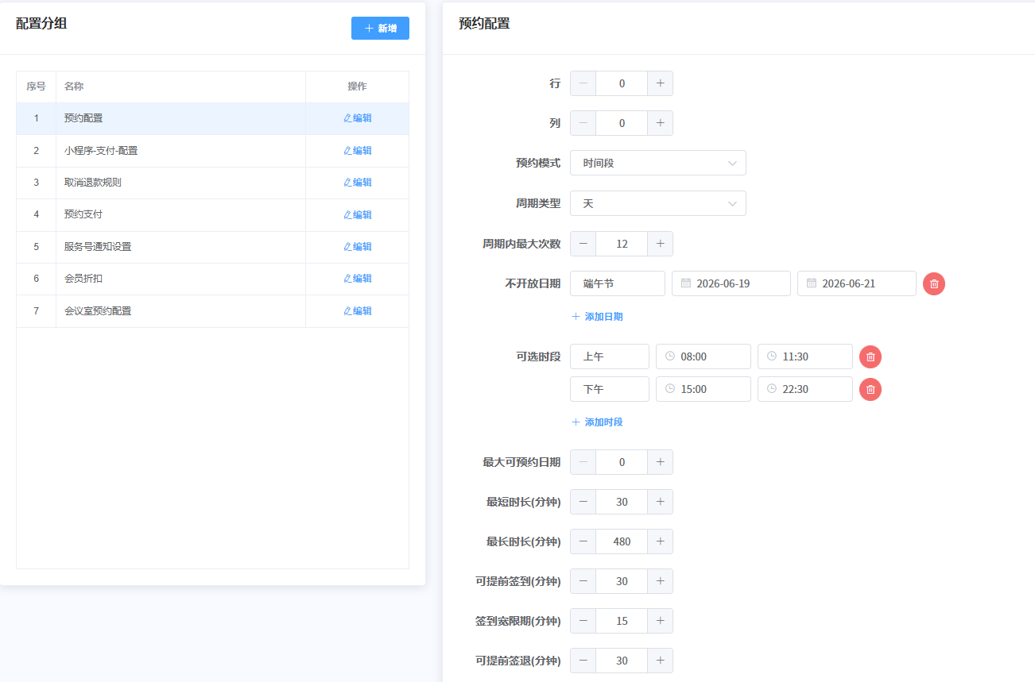Screen dimensions: 1035x682
Task: Decrease 签到宽限期(分钟) value
Action: 583,621
